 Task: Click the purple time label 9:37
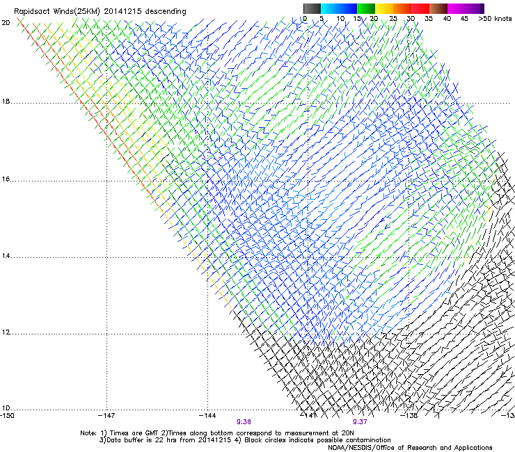[360, 422]
